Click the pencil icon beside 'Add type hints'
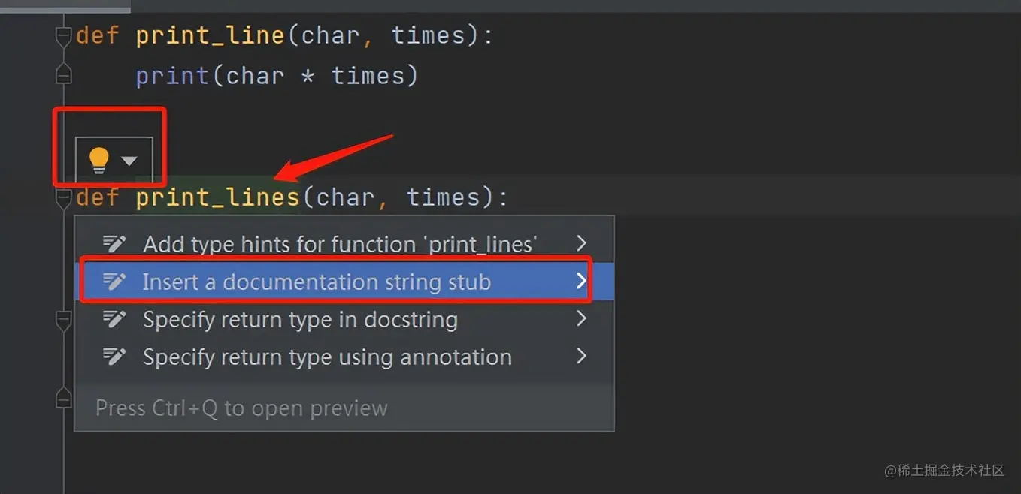The width and height of the screenshot is (1021, 494). pyautogui.click(x=114, y=242)
